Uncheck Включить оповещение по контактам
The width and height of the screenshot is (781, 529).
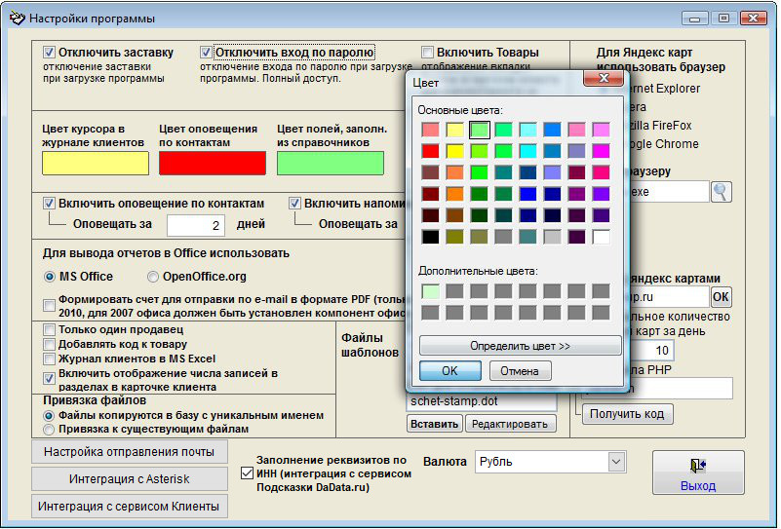click(x=50, y=204)
